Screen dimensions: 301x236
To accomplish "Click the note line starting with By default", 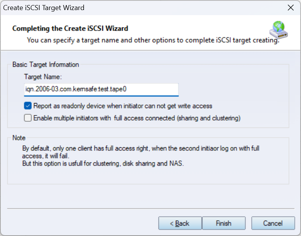I will coord(141,148).
